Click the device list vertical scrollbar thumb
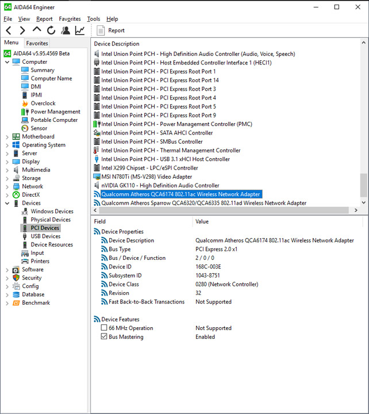Viewport: 369px width, 414px height. point(363,185)
